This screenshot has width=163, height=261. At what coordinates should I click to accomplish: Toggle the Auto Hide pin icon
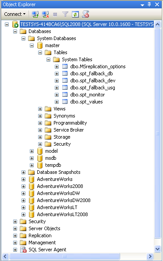pyautogui.click(x=149, y=4)
